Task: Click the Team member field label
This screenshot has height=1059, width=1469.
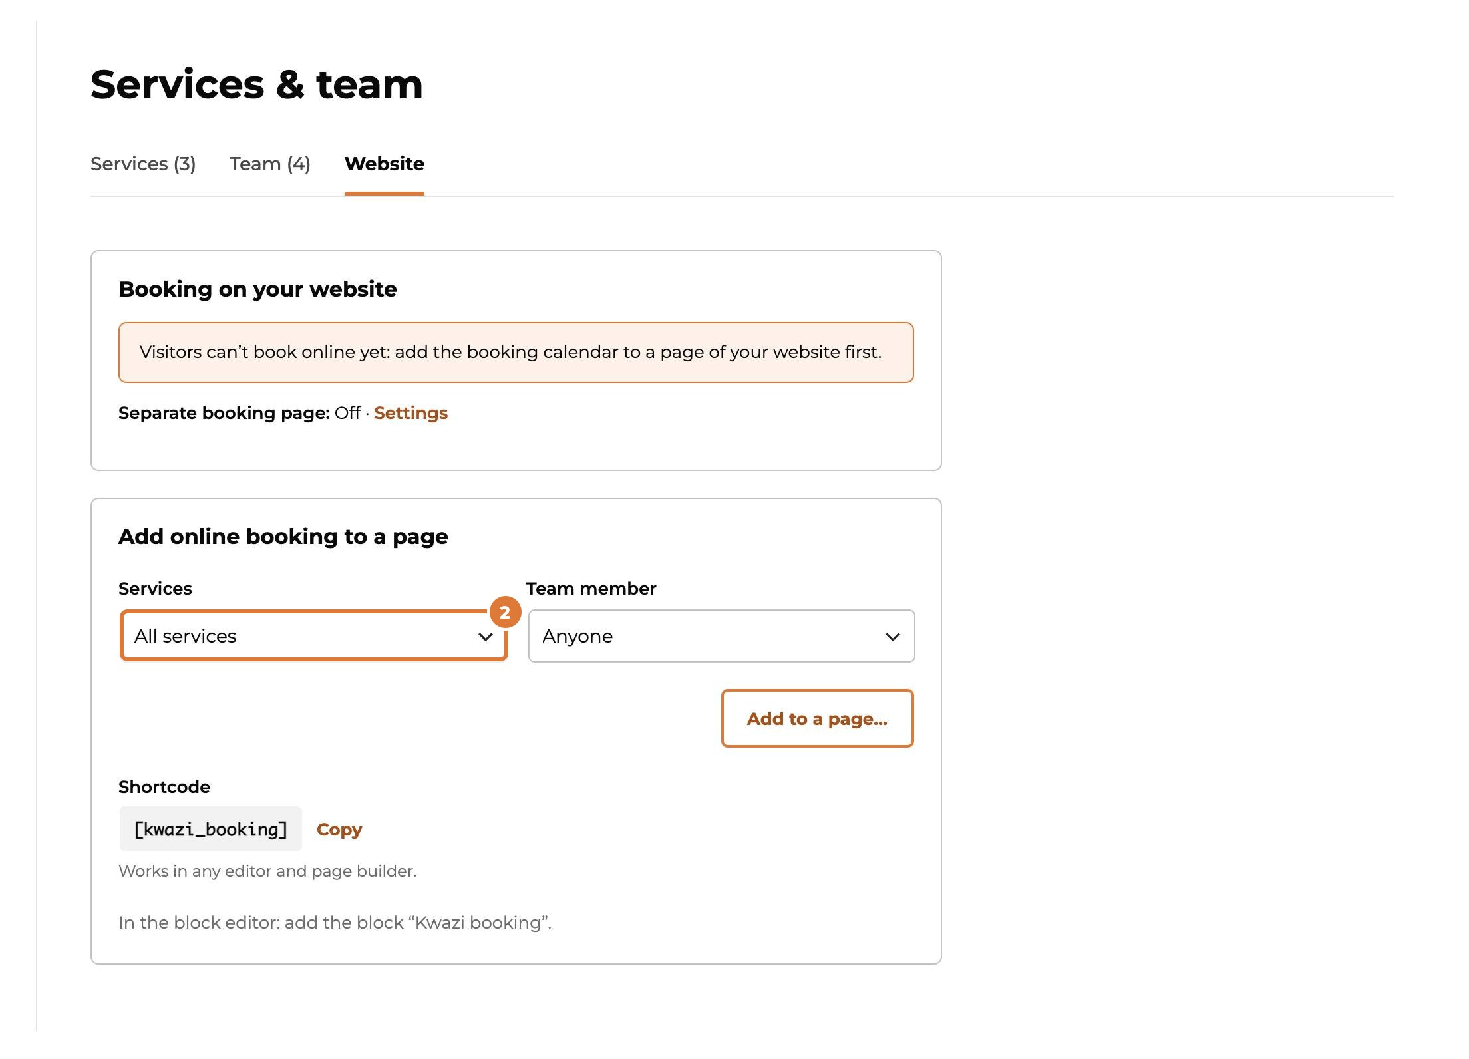Action: tap(591, 589)
